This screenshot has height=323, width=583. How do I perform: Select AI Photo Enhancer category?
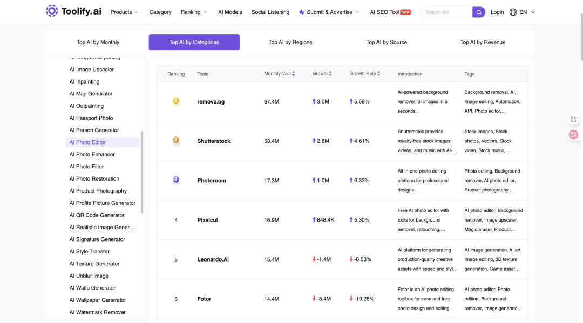pos(92,154)
